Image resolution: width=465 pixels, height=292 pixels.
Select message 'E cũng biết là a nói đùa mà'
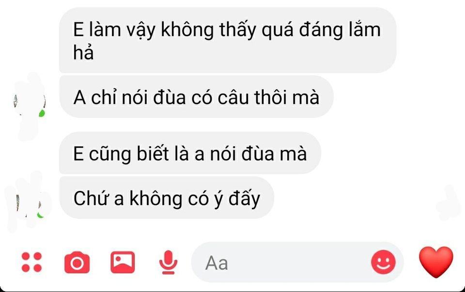[190, 153]
